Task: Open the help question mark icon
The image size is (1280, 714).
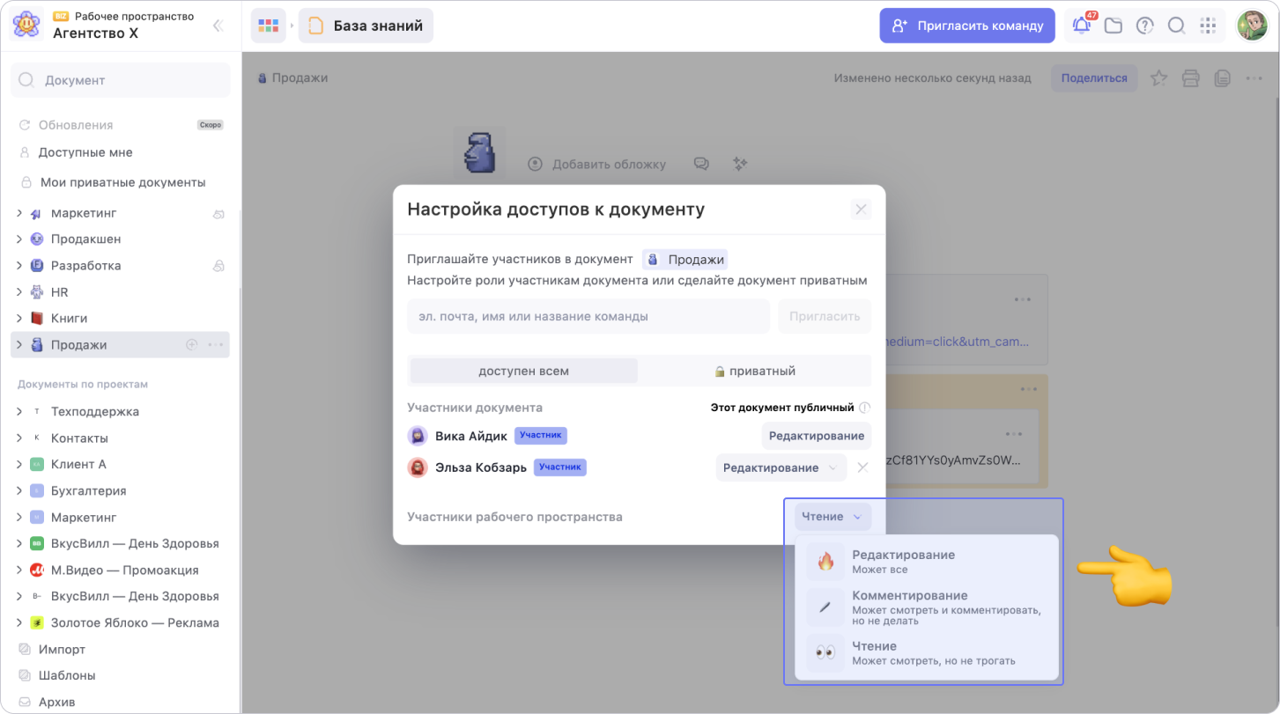Action: (1144, 26)
